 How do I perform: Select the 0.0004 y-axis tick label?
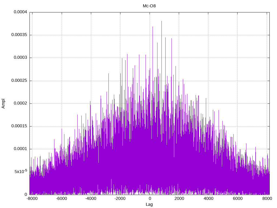[19, 12]
